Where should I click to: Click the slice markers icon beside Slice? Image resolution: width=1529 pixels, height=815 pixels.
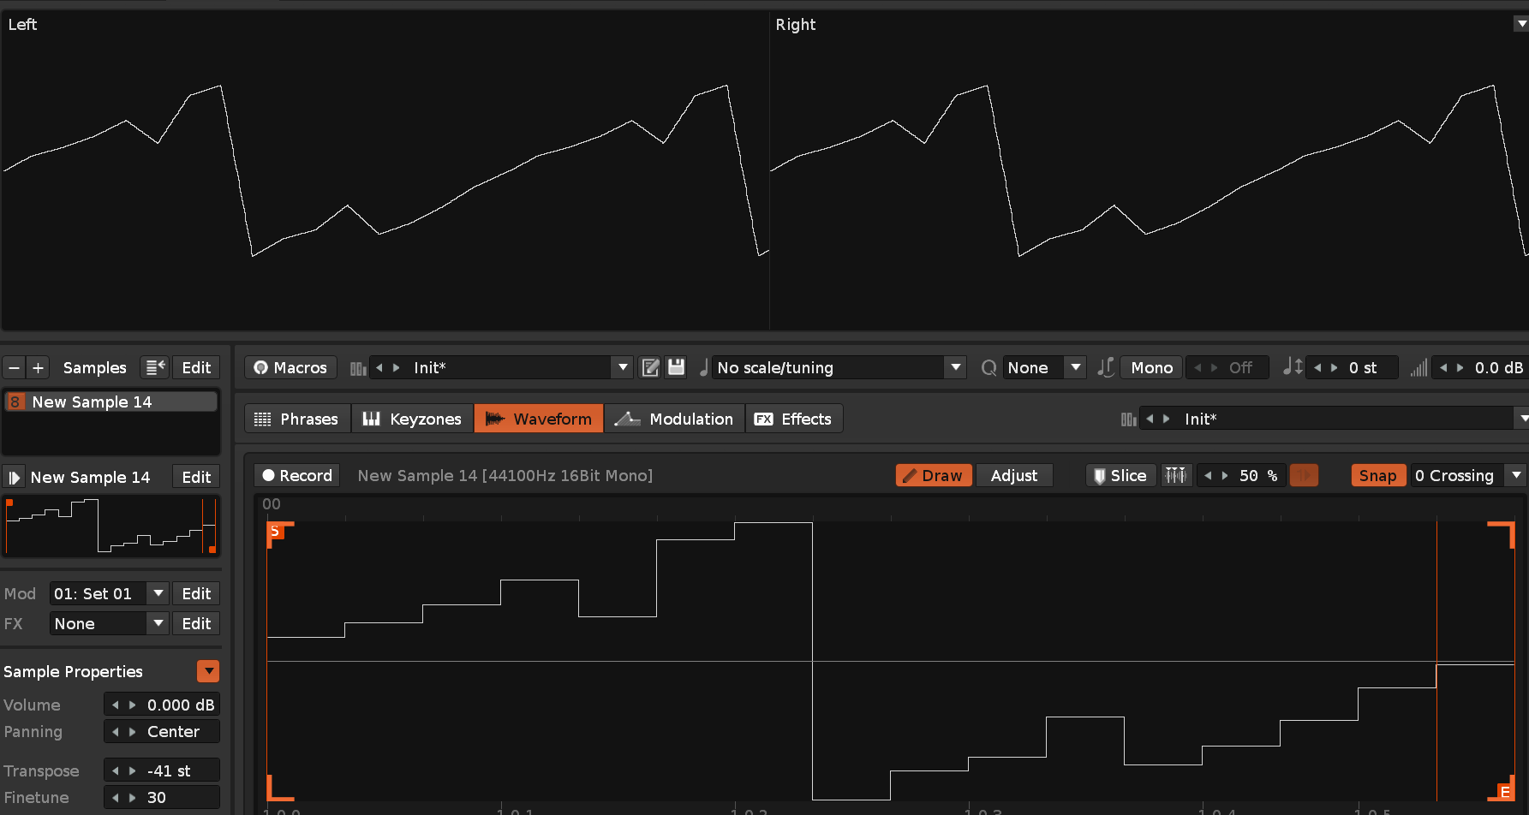(x=1175, y=476)
